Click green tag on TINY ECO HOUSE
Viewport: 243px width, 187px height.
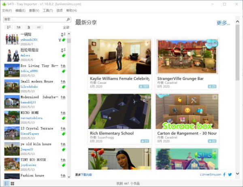(x=64, y=165)
